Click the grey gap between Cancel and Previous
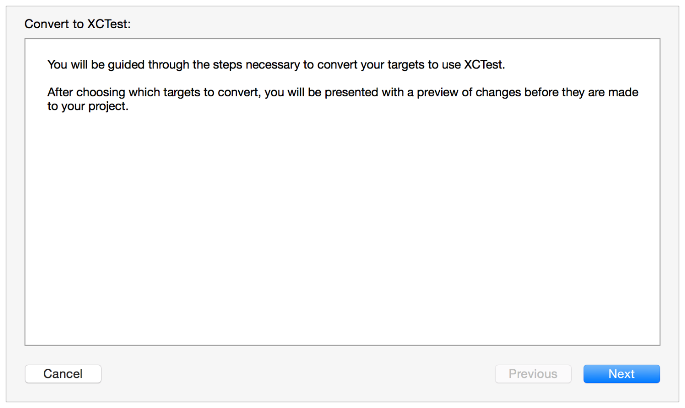Image resolution: width=685 pixels, height=408 pixels. [297, 374]
